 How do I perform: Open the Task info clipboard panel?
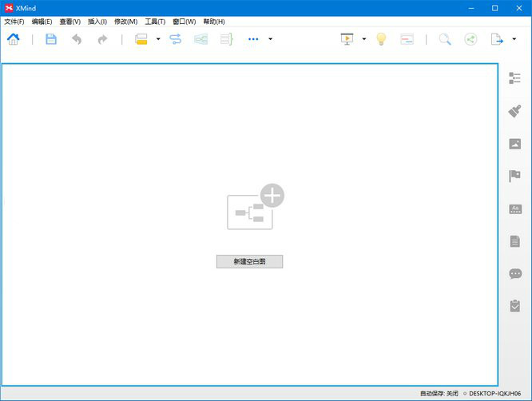pos(514,306)
